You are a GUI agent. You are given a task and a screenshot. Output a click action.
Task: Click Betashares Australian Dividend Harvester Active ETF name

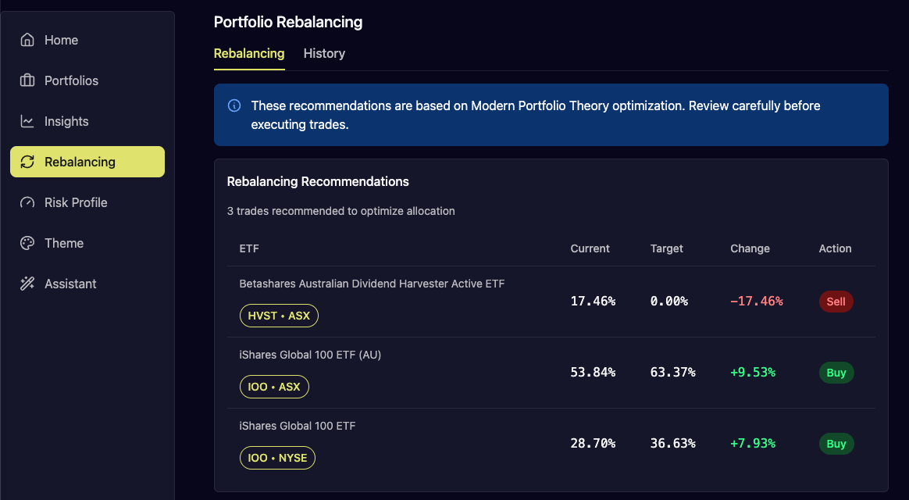372,284
